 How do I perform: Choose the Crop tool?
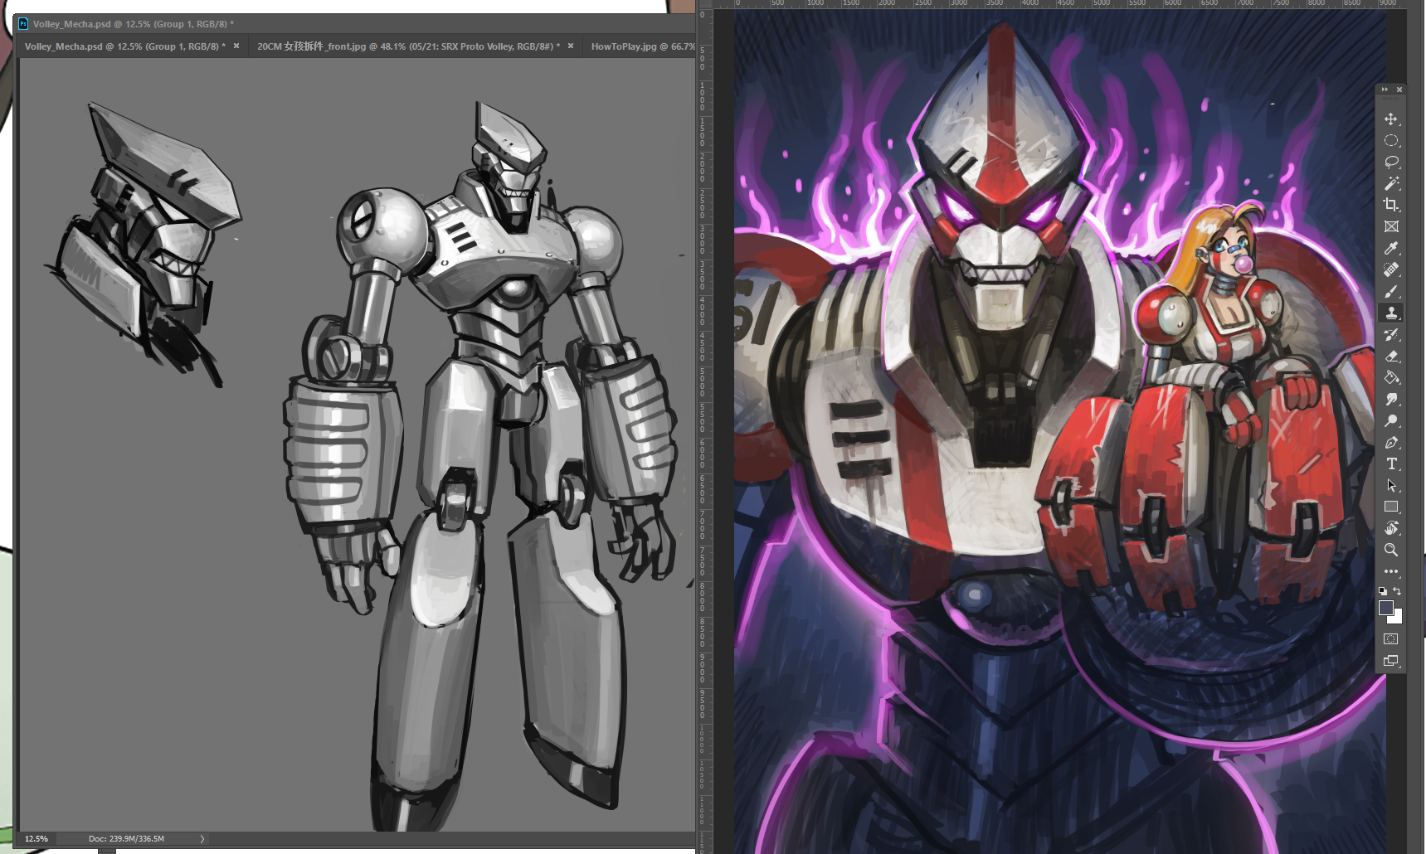(1391, 205)
